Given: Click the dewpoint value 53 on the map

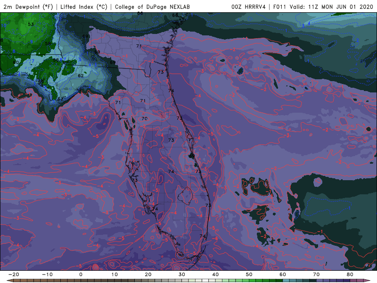Looking at the screenshot, I should tap(31, 25).
